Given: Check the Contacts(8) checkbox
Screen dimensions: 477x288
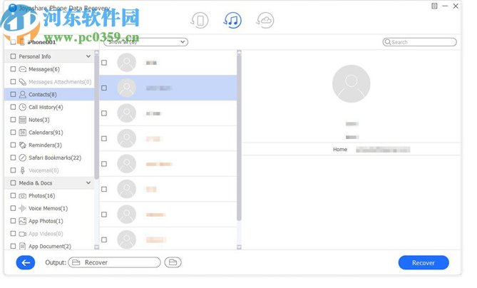Looking at the screenshot, I should (13, 94).
